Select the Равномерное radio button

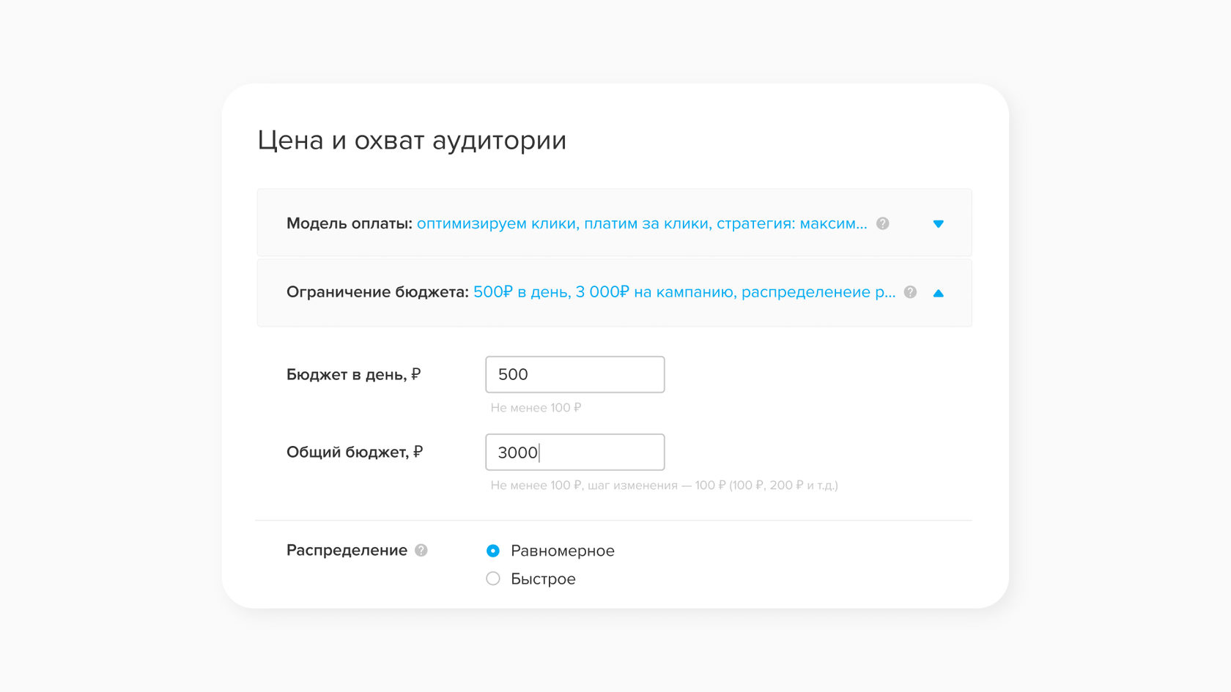coord(493,551)
